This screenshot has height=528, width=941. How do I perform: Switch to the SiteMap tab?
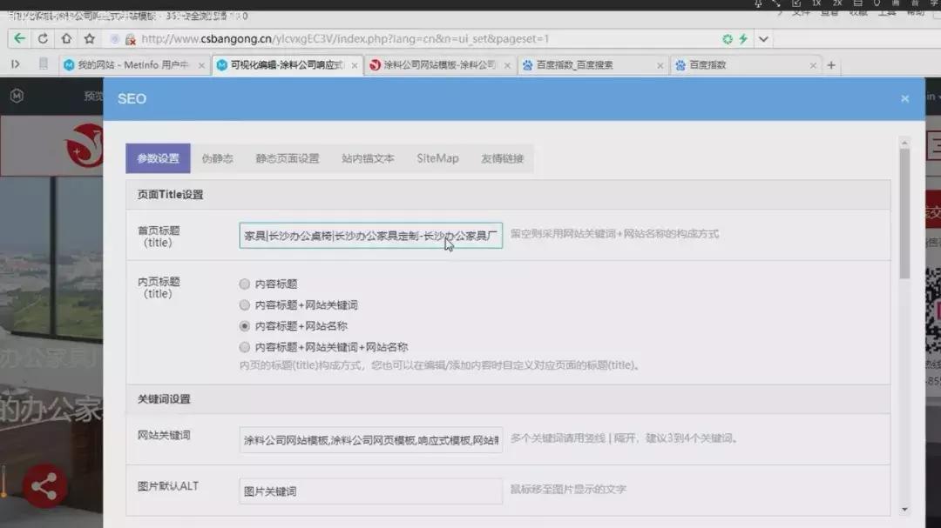437,159
